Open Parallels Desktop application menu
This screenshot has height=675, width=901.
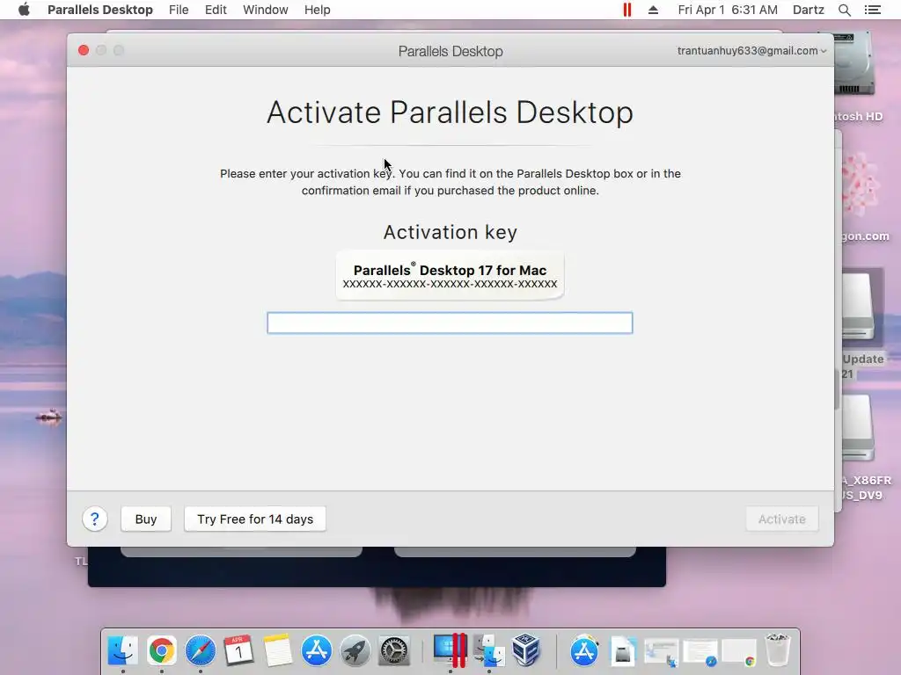(100, 10)
